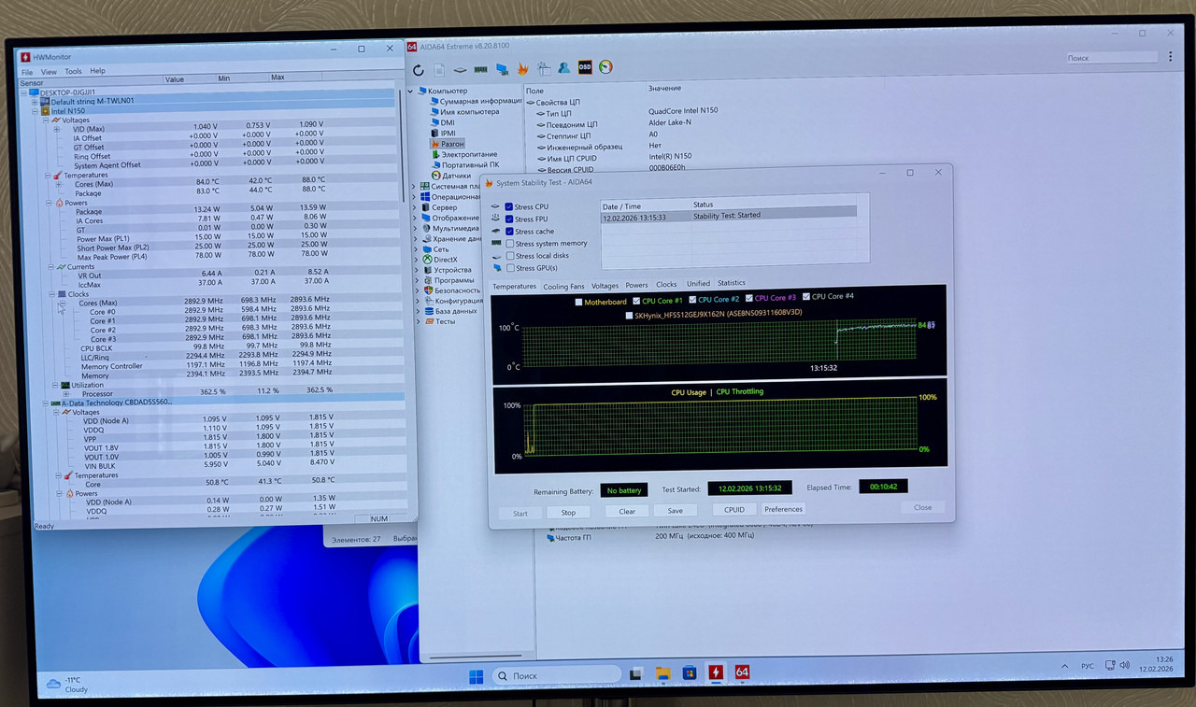Open the flame stability test toolbar icon
Viewport: 1196px width, 707px height.
522,68
